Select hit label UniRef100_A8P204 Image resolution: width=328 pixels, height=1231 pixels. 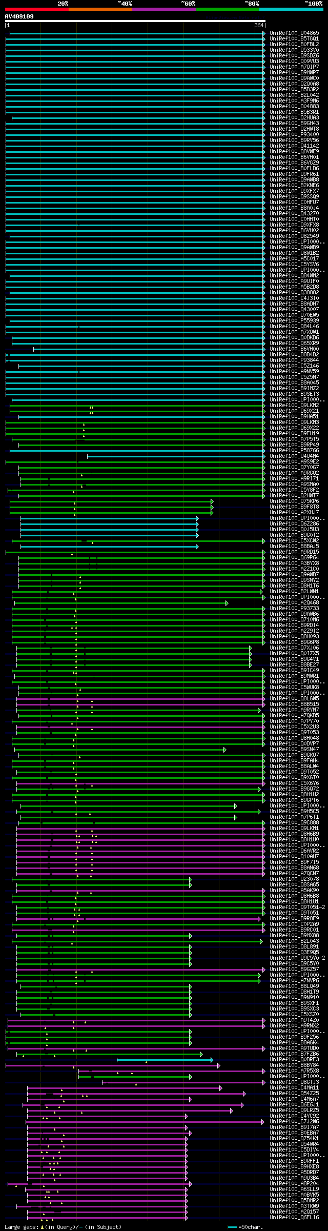pos(294,1184)
